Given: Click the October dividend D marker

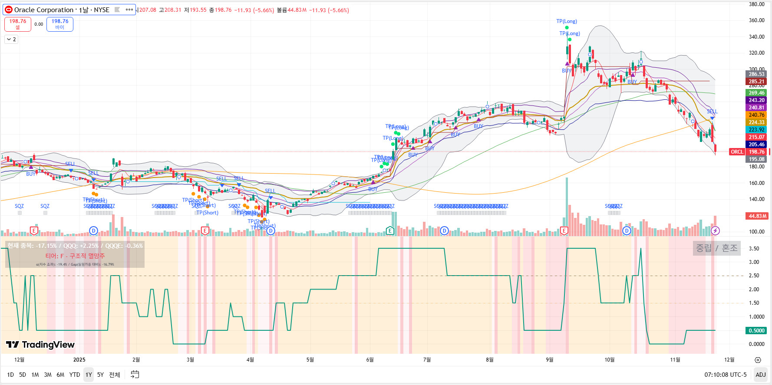Looking at the screenshot, I should point(627,230).
